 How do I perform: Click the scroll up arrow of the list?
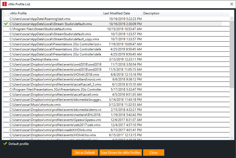point(232,19)
